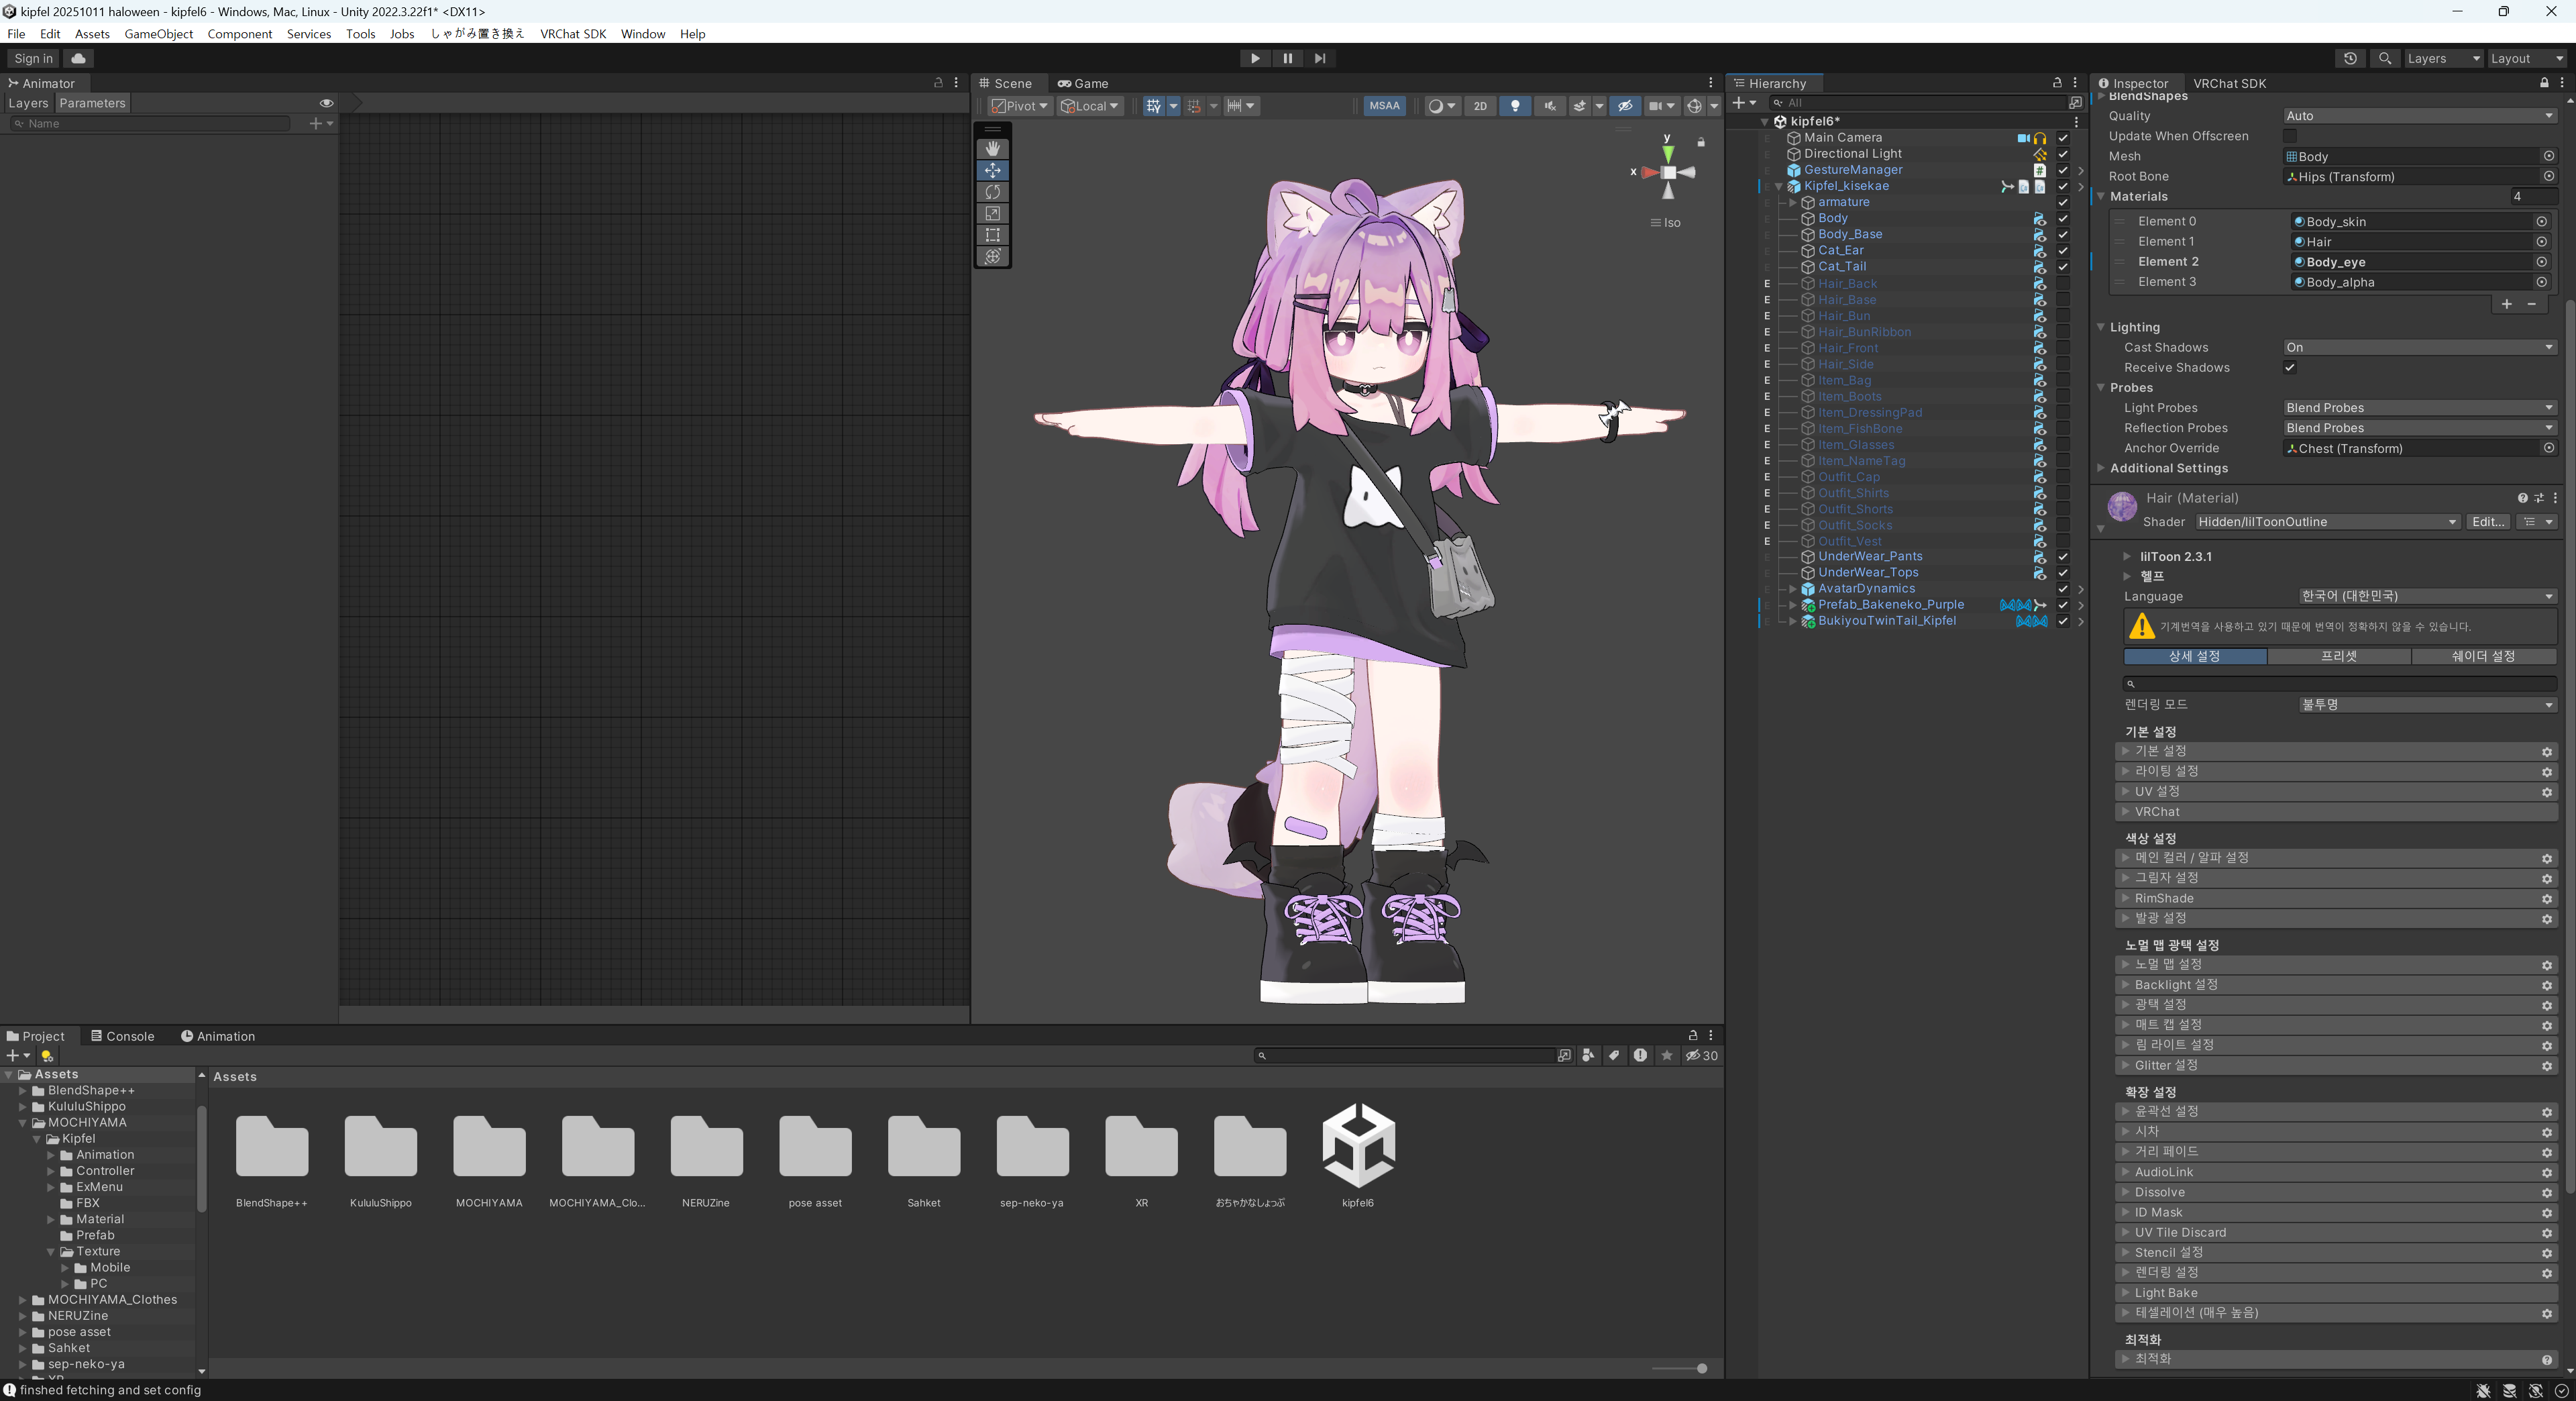Enable Update When Offscreen checkbox
This screenshot has height=1401, width=2576.
(2290, 136)
